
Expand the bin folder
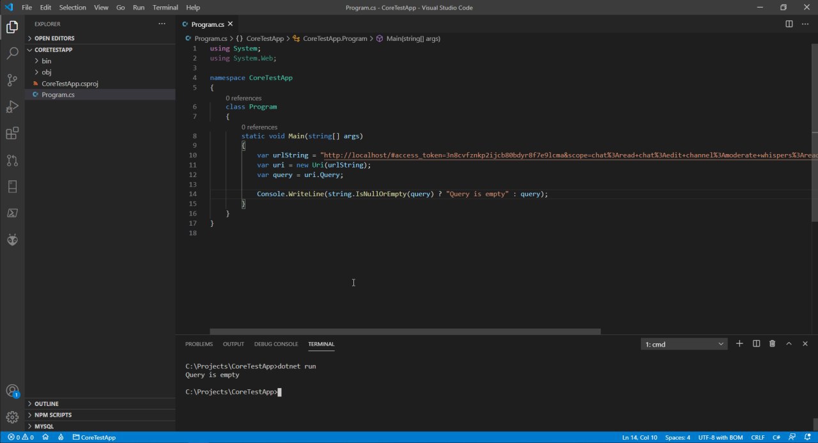point(100,61)
